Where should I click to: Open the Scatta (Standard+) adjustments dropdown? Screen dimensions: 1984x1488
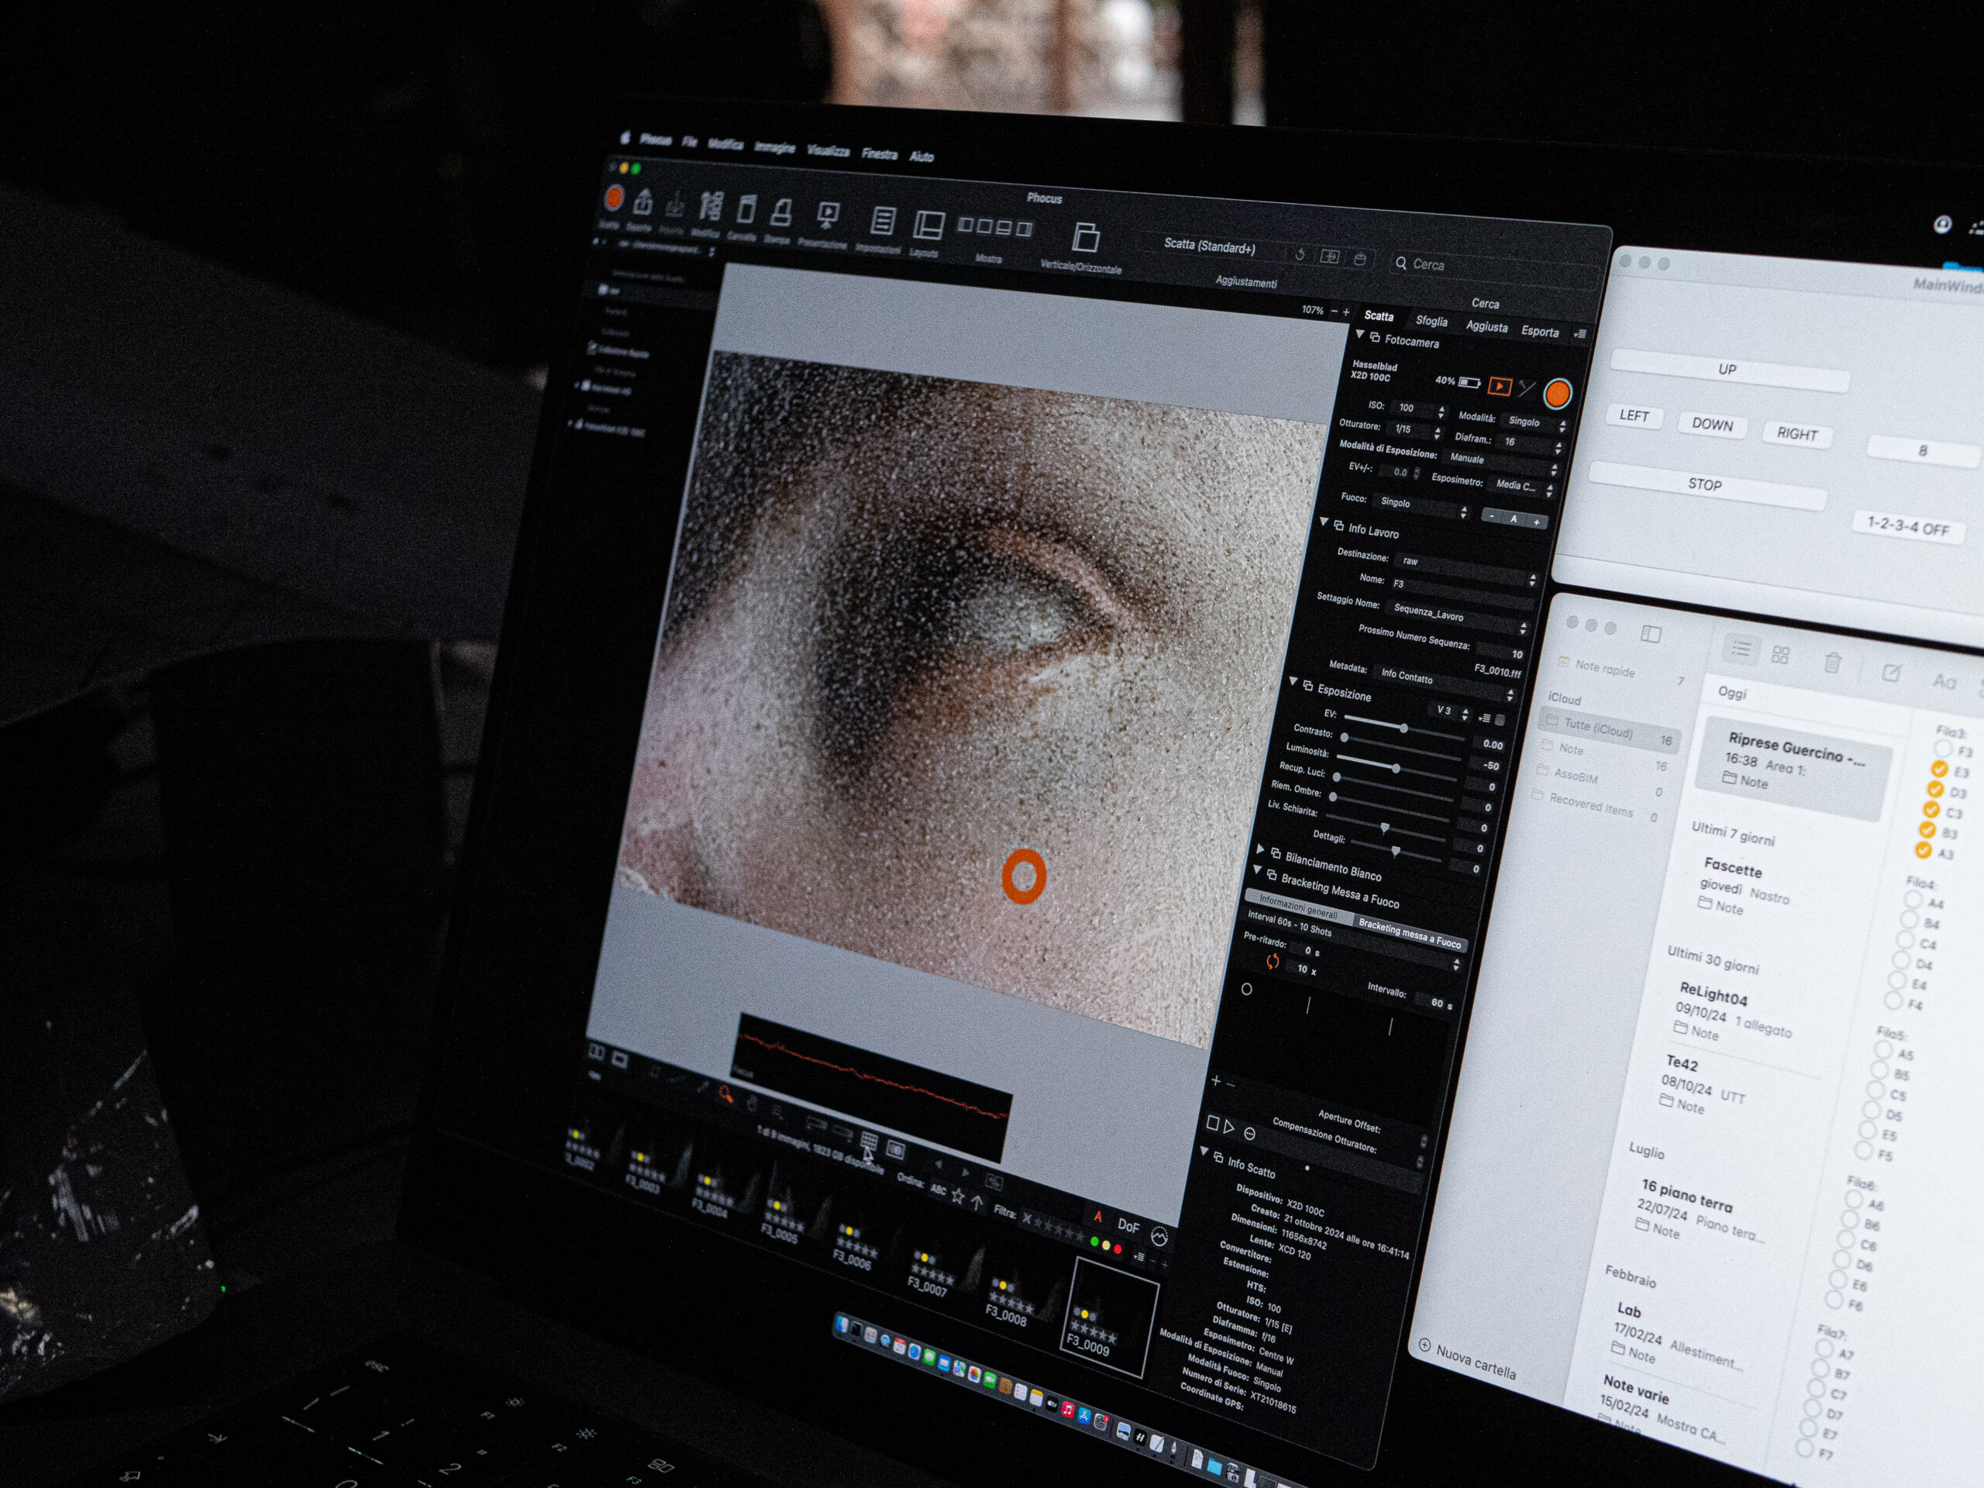[1211, 246]
